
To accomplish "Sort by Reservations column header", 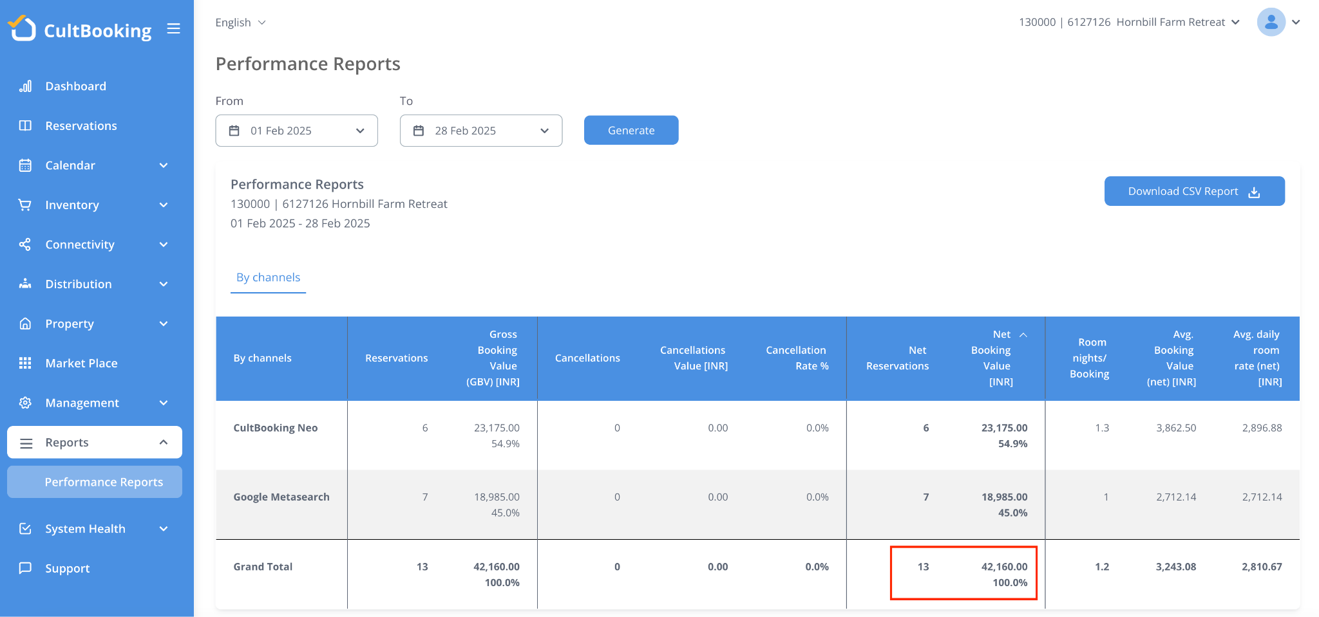I will 396,358.
